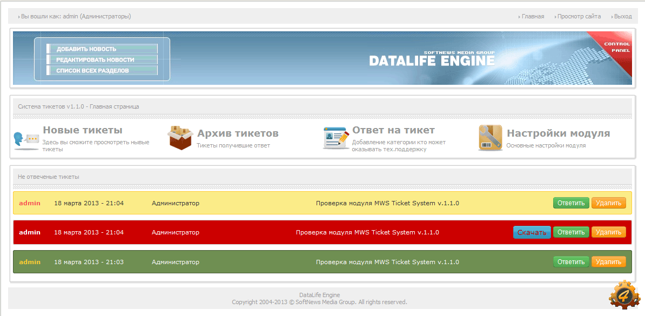Choose Редактировать новости in banner menu
This screenshot has height=316, width=645.
coord(102,59)
